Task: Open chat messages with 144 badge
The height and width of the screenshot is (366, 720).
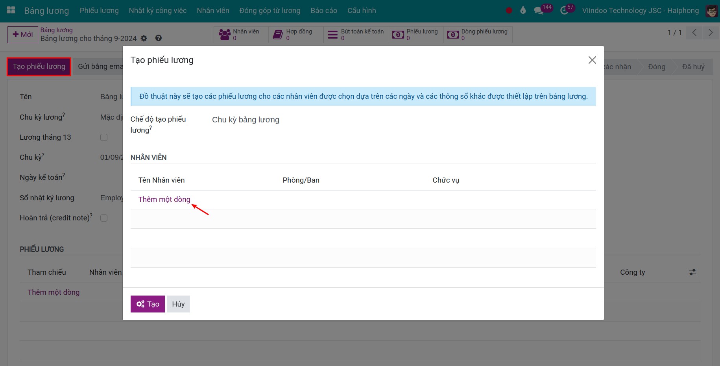Action: click(x=543, y=9)
